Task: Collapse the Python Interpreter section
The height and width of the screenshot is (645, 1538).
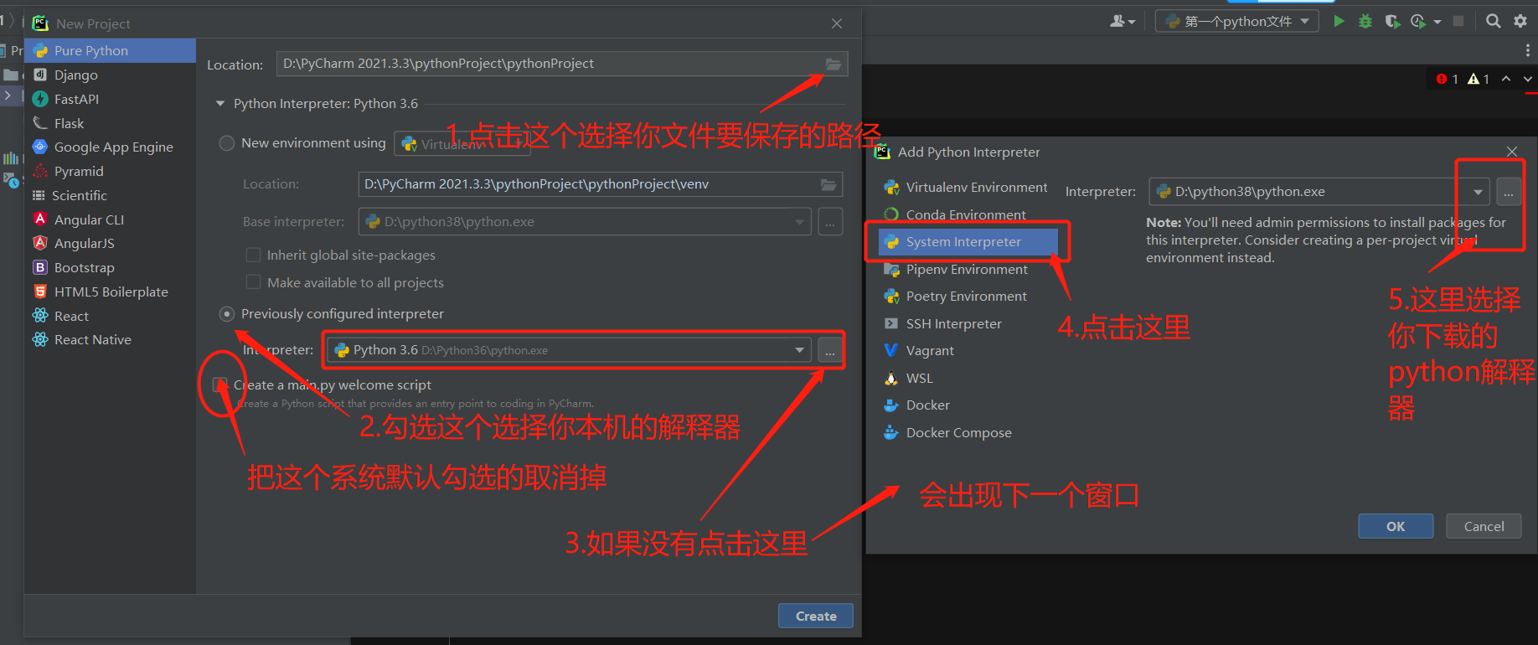Action: pos(220,104)
